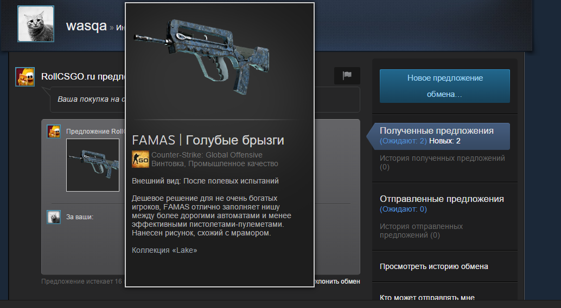Click the wasqa profile name link

point(86,25)
